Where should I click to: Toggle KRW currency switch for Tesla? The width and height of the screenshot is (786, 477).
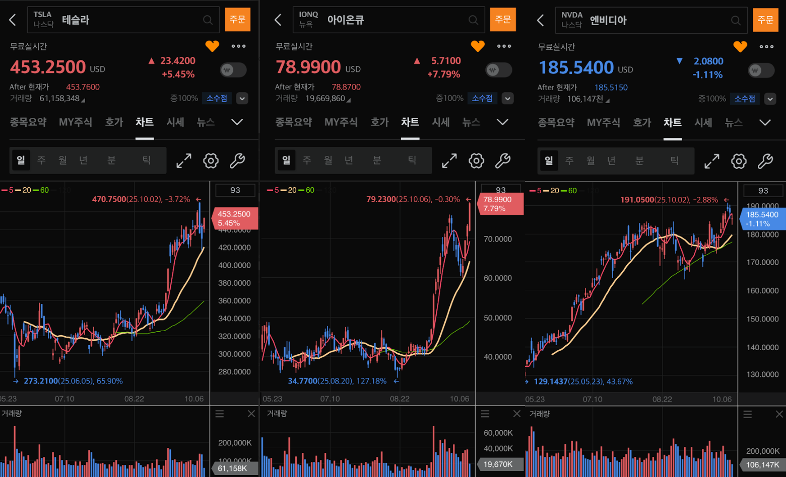click(x=233, y=70)
